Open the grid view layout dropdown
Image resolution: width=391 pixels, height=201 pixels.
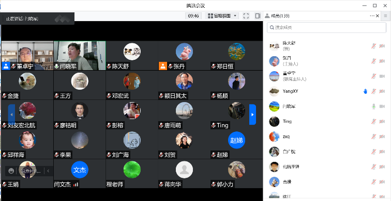tap(222, 16)
